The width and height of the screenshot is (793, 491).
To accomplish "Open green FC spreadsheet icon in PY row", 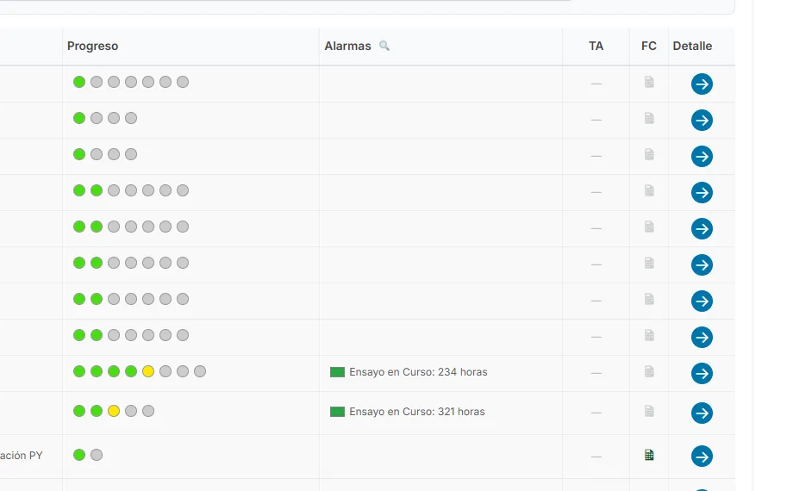I will pos(649,455).
